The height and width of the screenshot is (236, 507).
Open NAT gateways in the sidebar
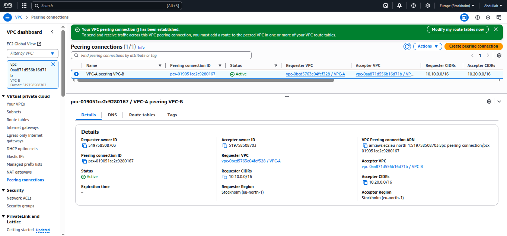19,172
